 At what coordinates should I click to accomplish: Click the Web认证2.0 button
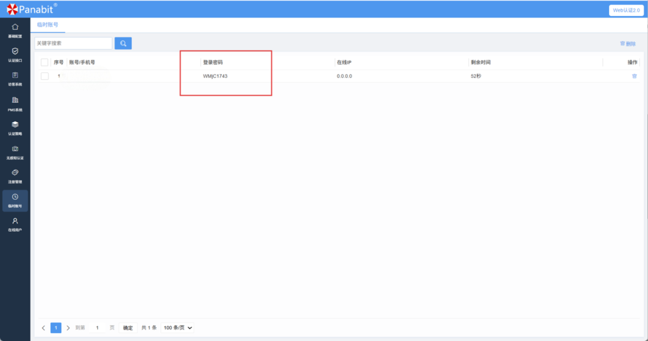[626, 10]
